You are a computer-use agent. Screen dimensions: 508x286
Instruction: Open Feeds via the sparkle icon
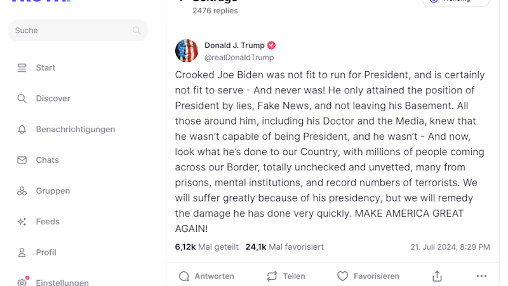tap(22, 222)
